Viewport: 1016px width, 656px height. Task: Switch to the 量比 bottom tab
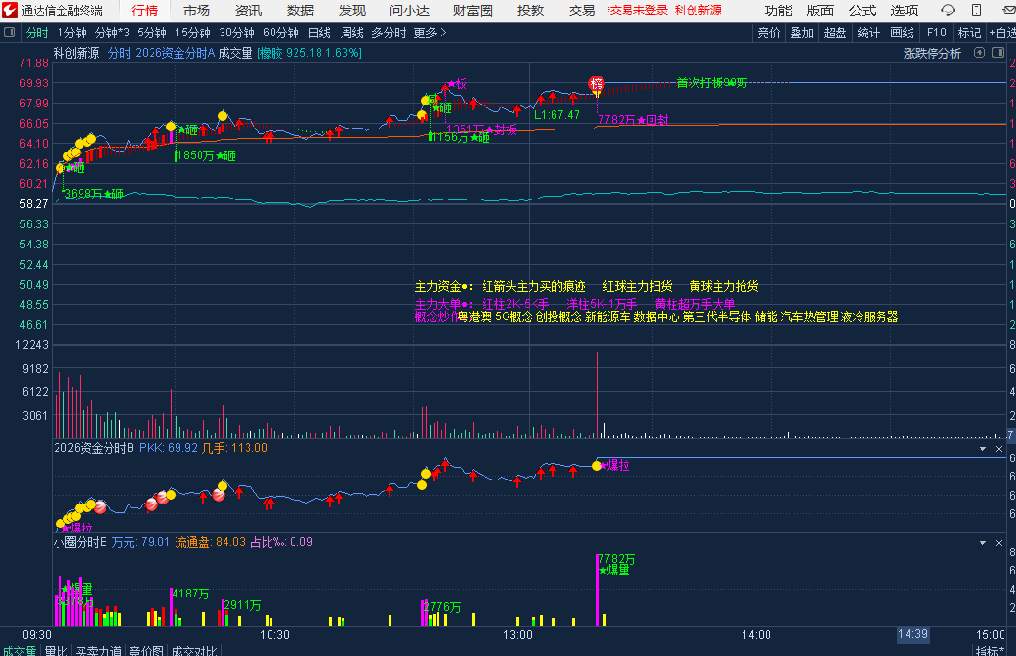[56, 651]
